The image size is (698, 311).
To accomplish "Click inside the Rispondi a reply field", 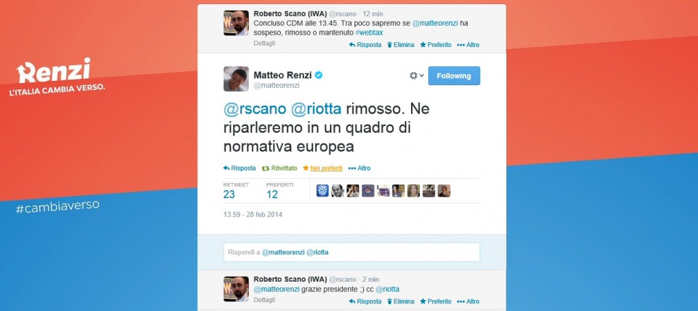I will click(x=352, y=252).
